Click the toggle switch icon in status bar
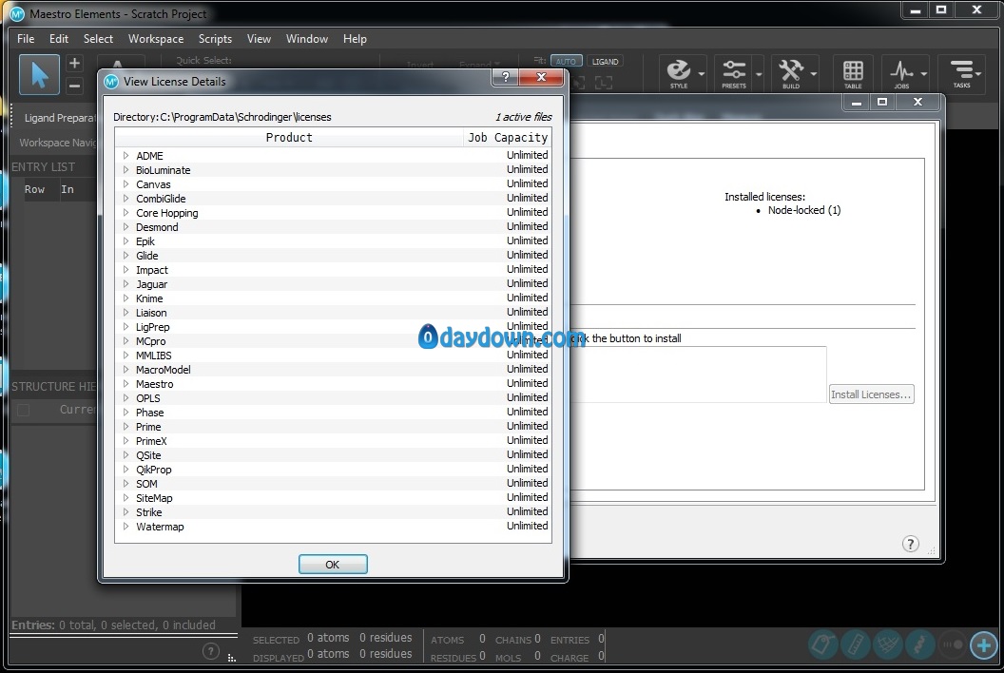Image resolution: width=1004 pixels, height=673 pixels. click(952, 644)
